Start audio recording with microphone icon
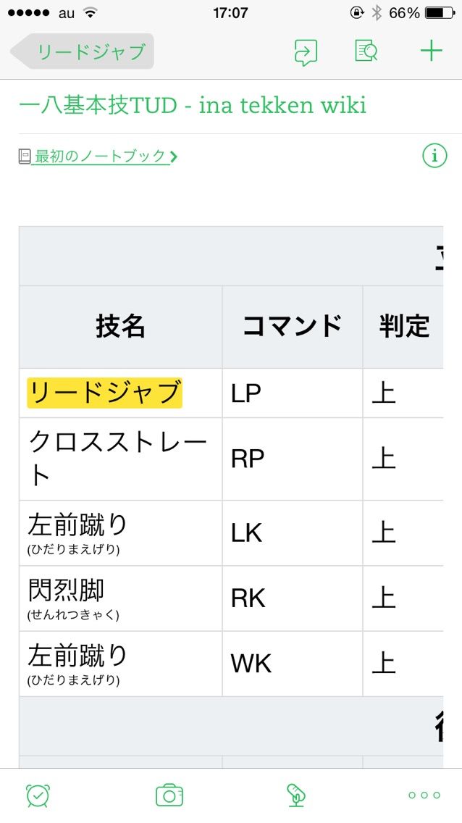462x823 pixels. coord(295,795)
